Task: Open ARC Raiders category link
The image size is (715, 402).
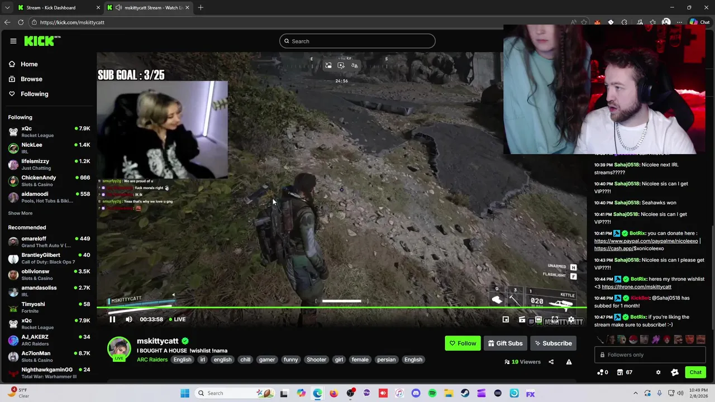Action: 152,360
